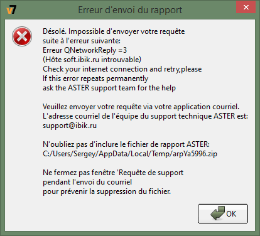Click the "Désolé. Impossible d'envoyer" line
This screenshot has height=236, width=260.
(114, 31)
